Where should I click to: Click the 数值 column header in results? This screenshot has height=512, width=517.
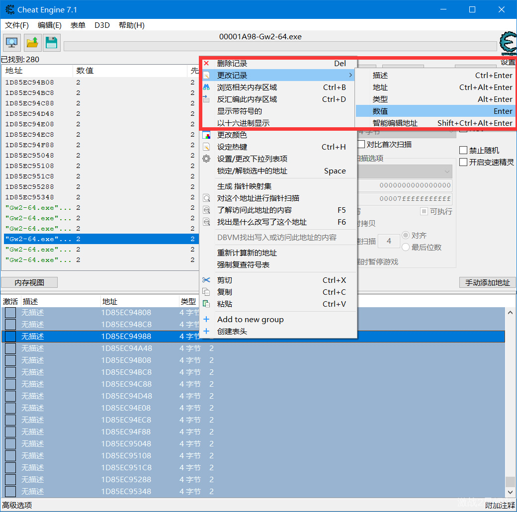130,71
